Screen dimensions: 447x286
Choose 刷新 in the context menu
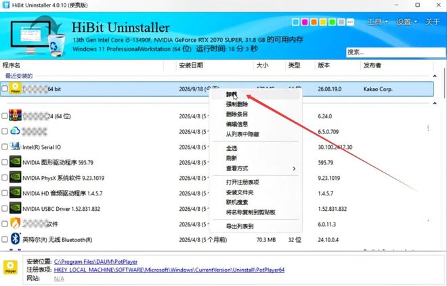tap(255, 158)
